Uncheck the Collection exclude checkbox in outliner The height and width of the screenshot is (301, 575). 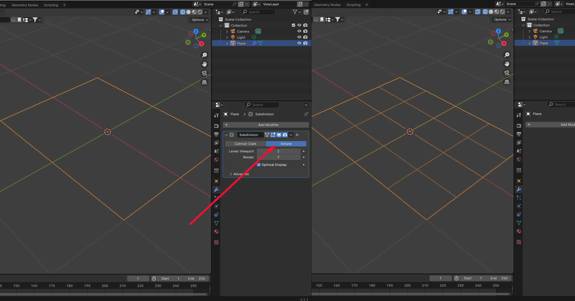tap(294, 25)
